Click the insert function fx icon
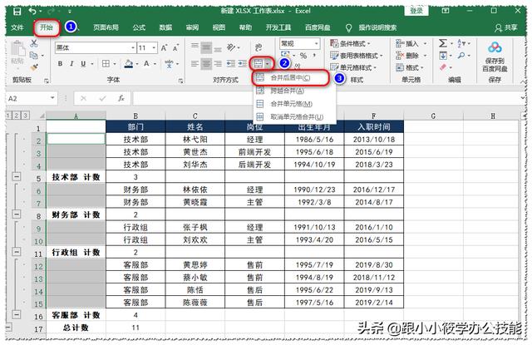The height and width of the screenshot is (345, 532). click(x=121, y=98)
